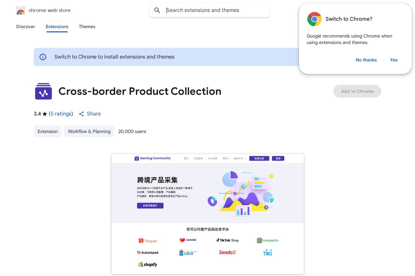The width and height of the screenshot is (415, 276).
Task: Open the Discover tab
Action: coord(26,27)
